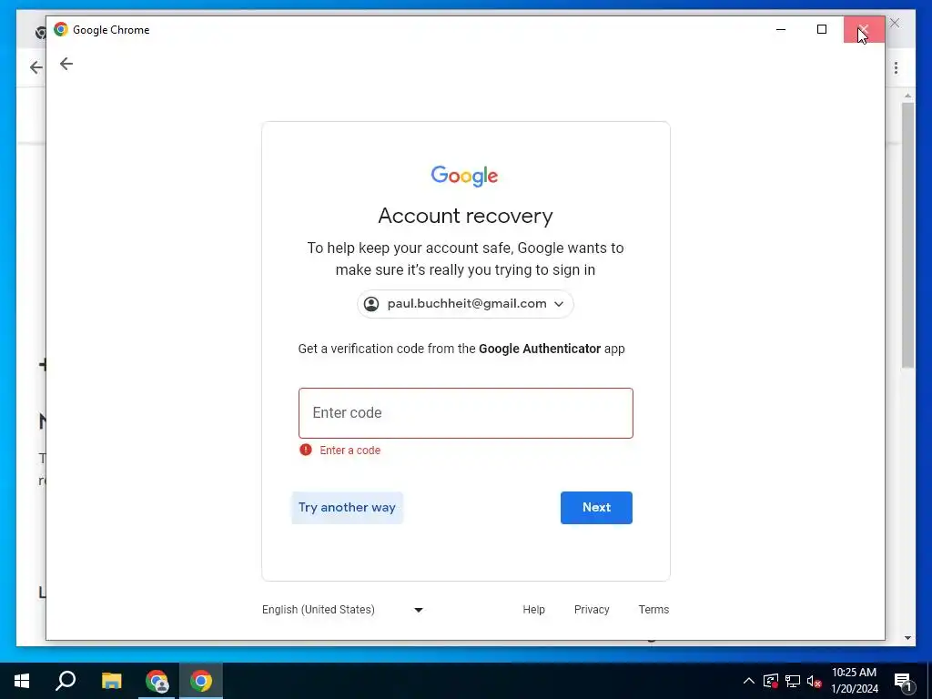Click the Google Authenticator text
The width and height of the screenshot is (932, 699).
540,349
